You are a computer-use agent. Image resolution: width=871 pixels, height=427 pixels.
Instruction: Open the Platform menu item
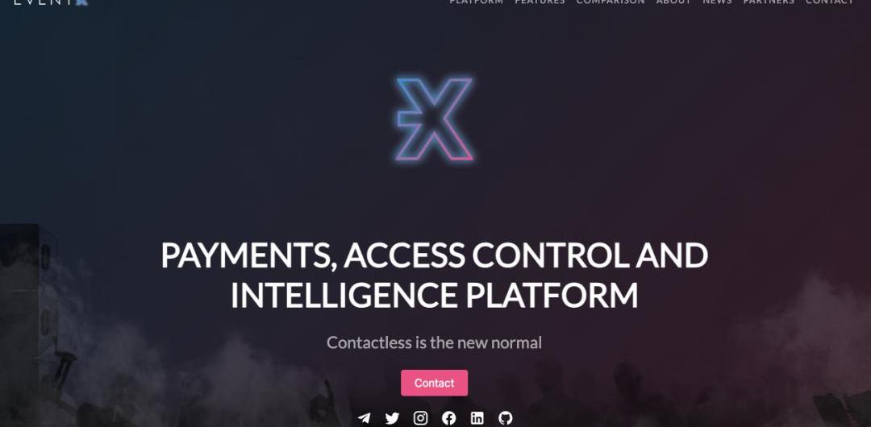coord(476,2)
